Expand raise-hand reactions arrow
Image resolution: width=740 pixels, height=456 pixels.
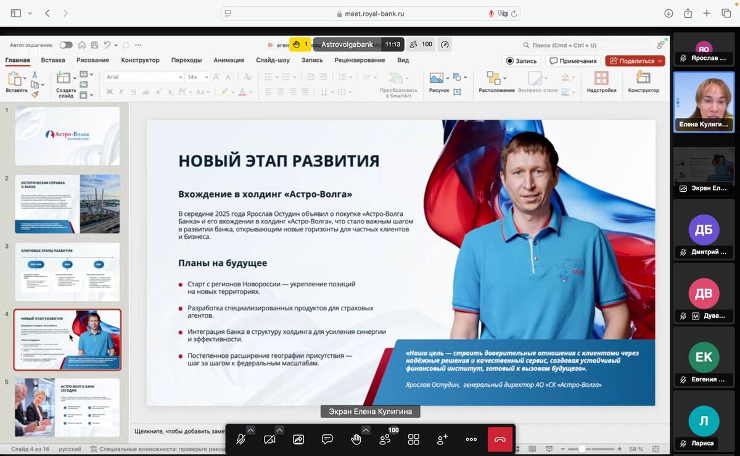coord(366,430)
